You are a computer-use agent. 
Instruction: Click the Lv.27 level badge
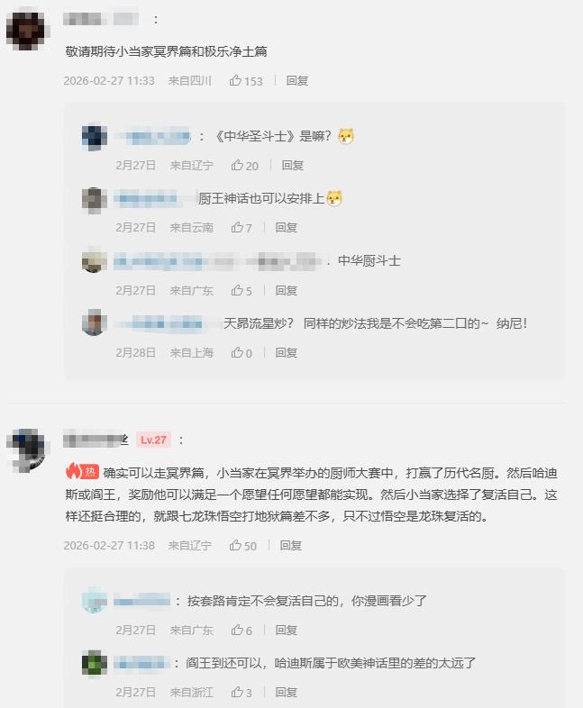[153, 440]
